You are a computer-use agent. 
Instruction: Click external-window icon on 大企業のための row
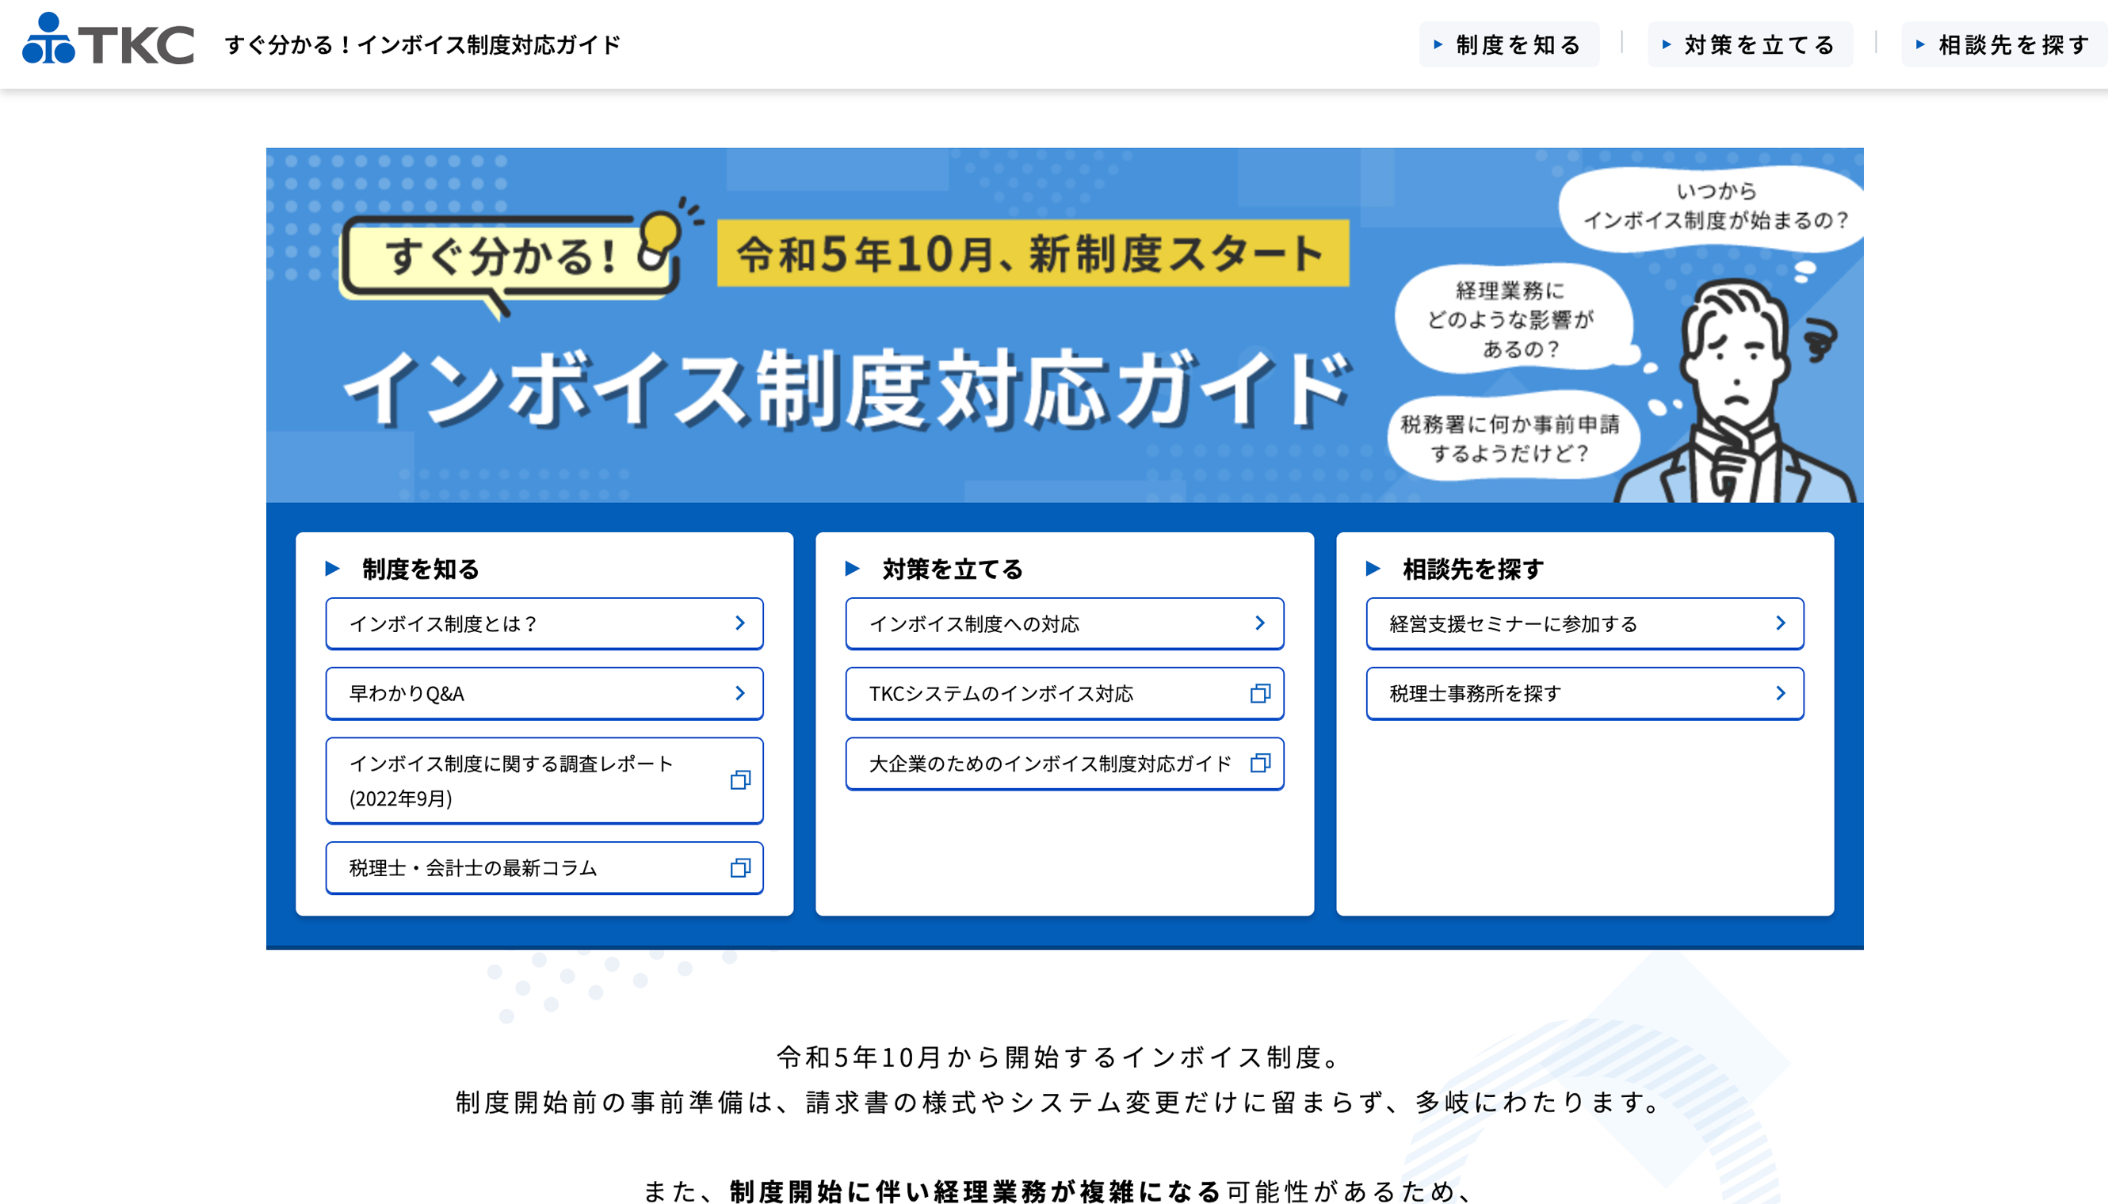(x=1260, y=764)
